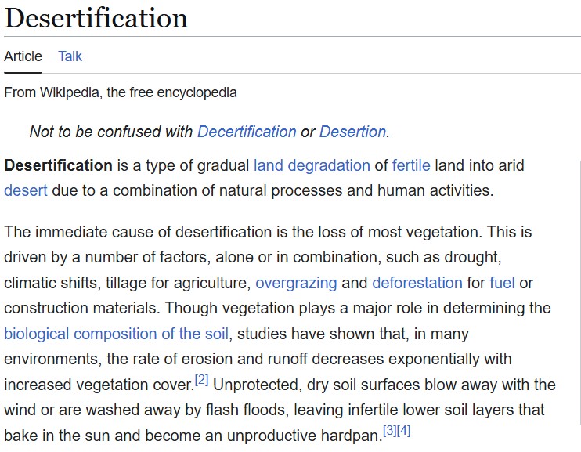The width and height of the screenshot is (581, 452).
Task: Open the deforestation link
Action: coord(417,283)
